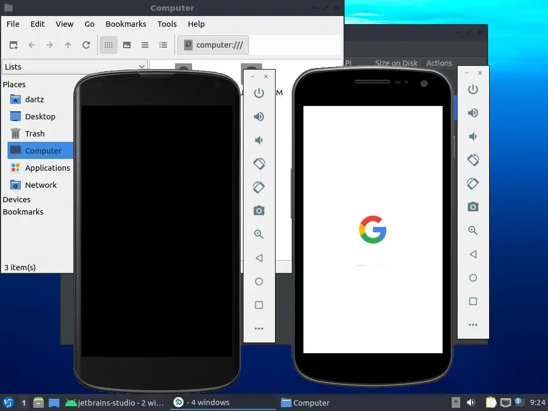This screenshot has width=548, height=411.
Task: Open the Go menu
Action: 89,24
